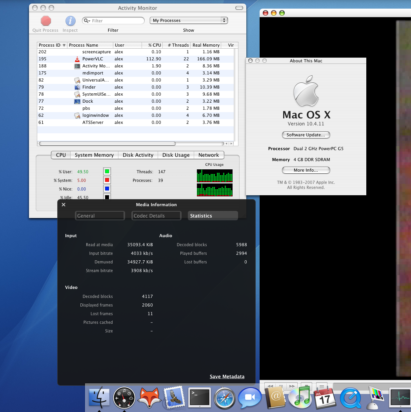
Task: Switch to the System Memory tab
Action: [94, 155]
